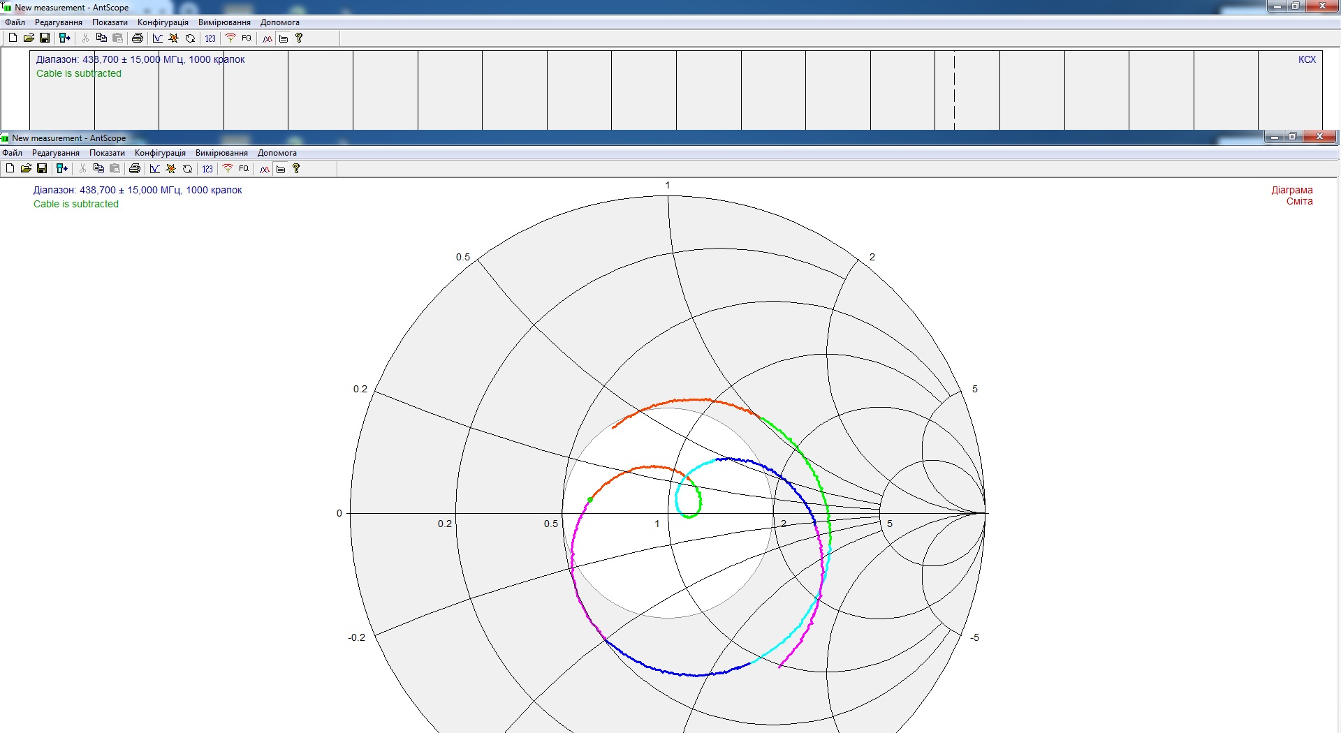Click New file icon in lower window toolbar

[x=10, y=168]
